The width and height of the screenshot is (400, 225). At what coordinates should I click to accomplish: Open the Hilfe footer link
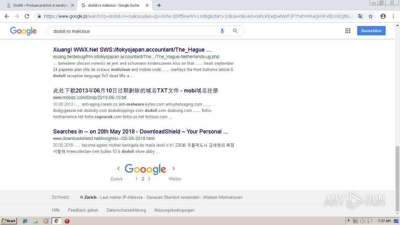pyautogui.click(x=56, y=210)
